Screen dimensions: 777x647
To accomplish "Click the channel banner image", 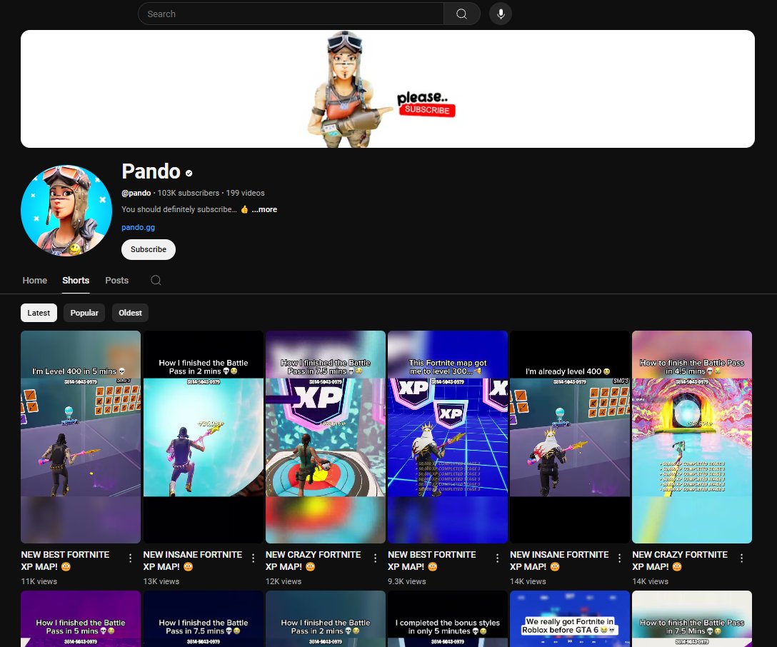I will click(x=388, y=89).
